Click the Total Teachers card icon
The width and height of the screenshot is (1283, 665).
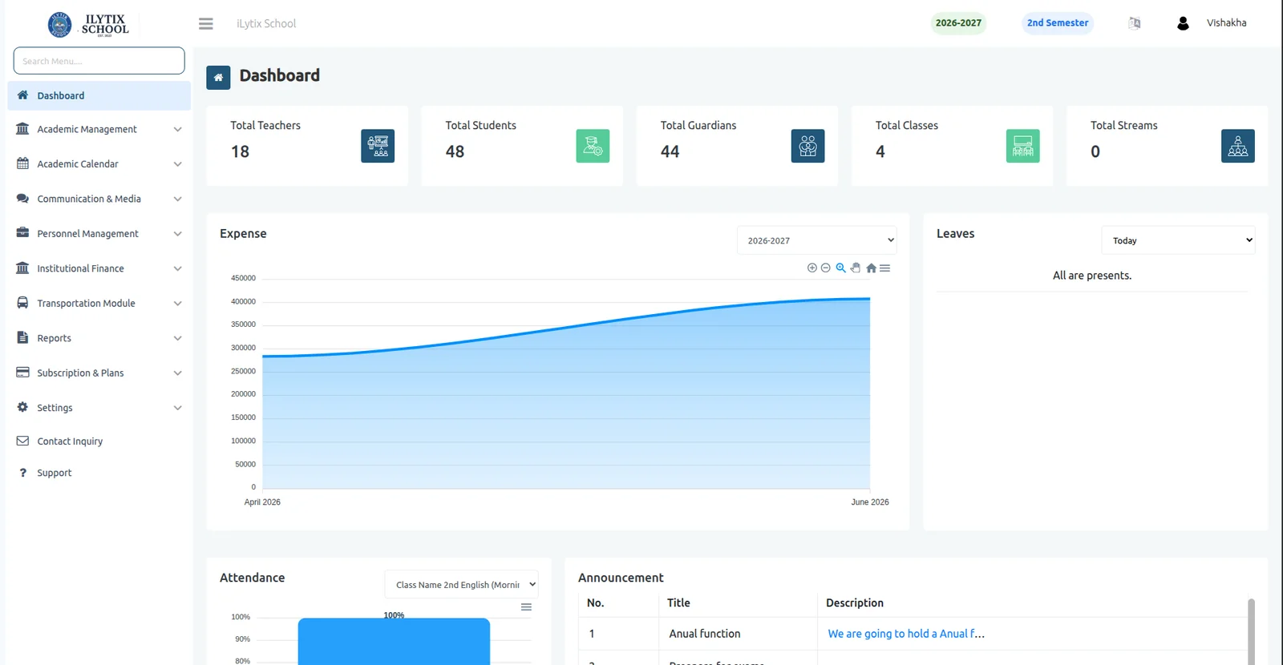coord(378,146)
